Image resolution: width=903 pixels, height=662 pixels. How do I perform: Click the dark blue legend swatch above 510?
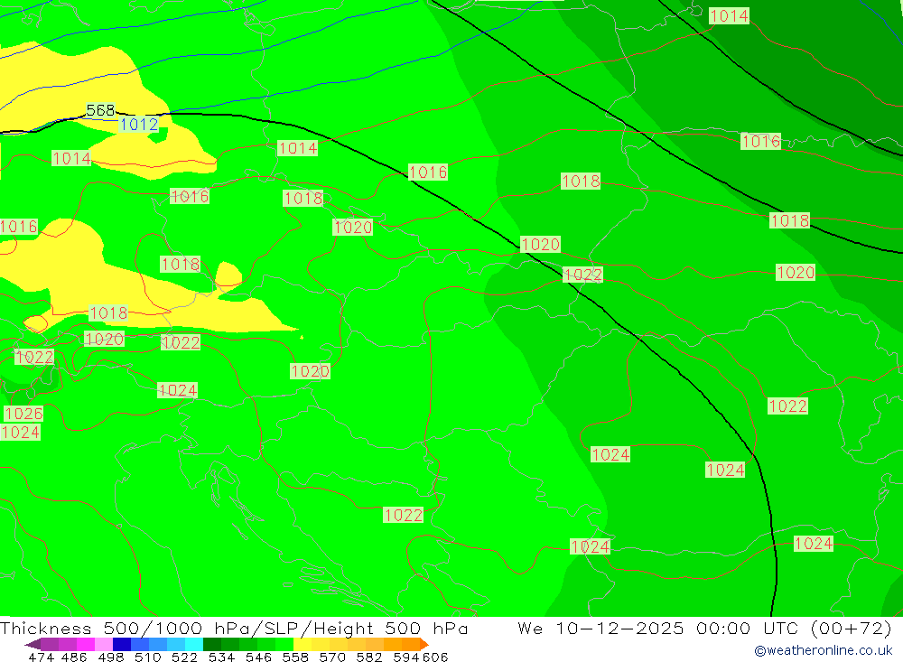coord(122,644)
